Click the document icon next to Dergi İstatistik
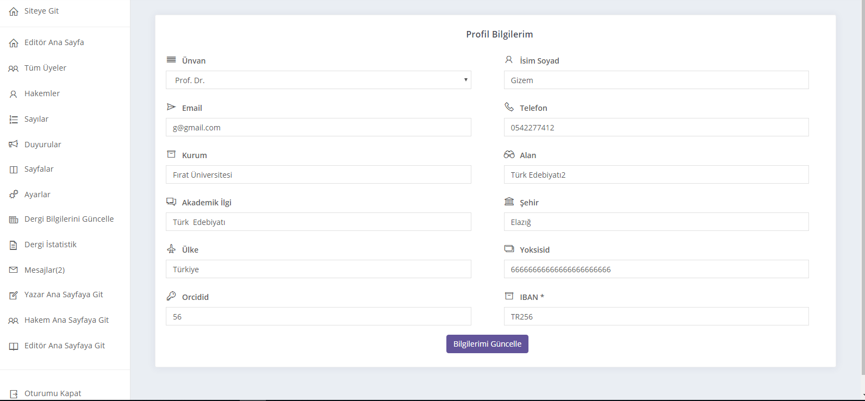865x401 pixels. point(14,245)
